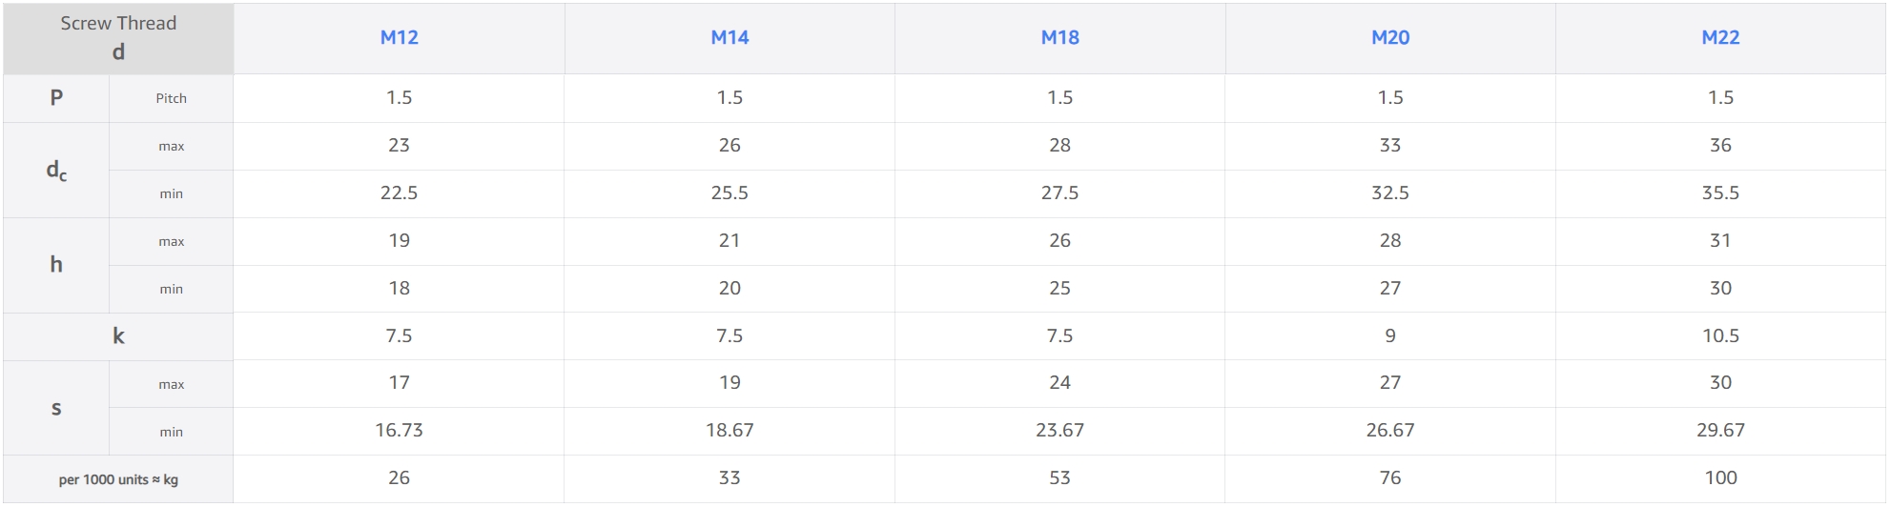Screen dimensions: 1891x507
Task: Click the 18.67 s min value
Action: tap(730, 431)
